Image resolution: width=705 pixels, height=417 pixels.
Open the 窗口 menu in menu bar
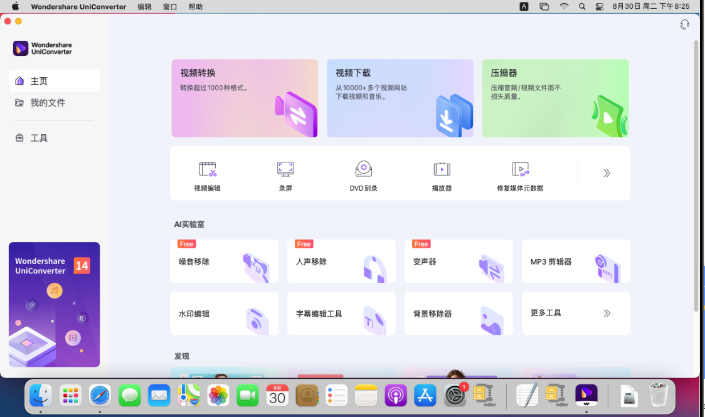170,7
